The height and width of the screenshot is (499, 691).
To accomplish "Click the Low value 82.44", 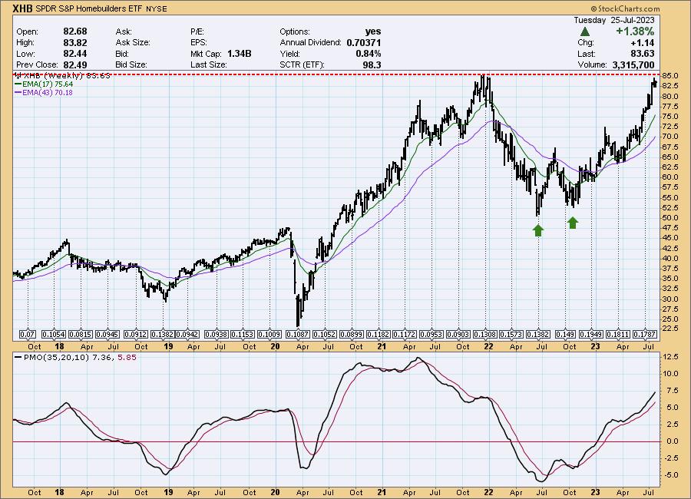I will pyautogui.click(x=75, y=53).
